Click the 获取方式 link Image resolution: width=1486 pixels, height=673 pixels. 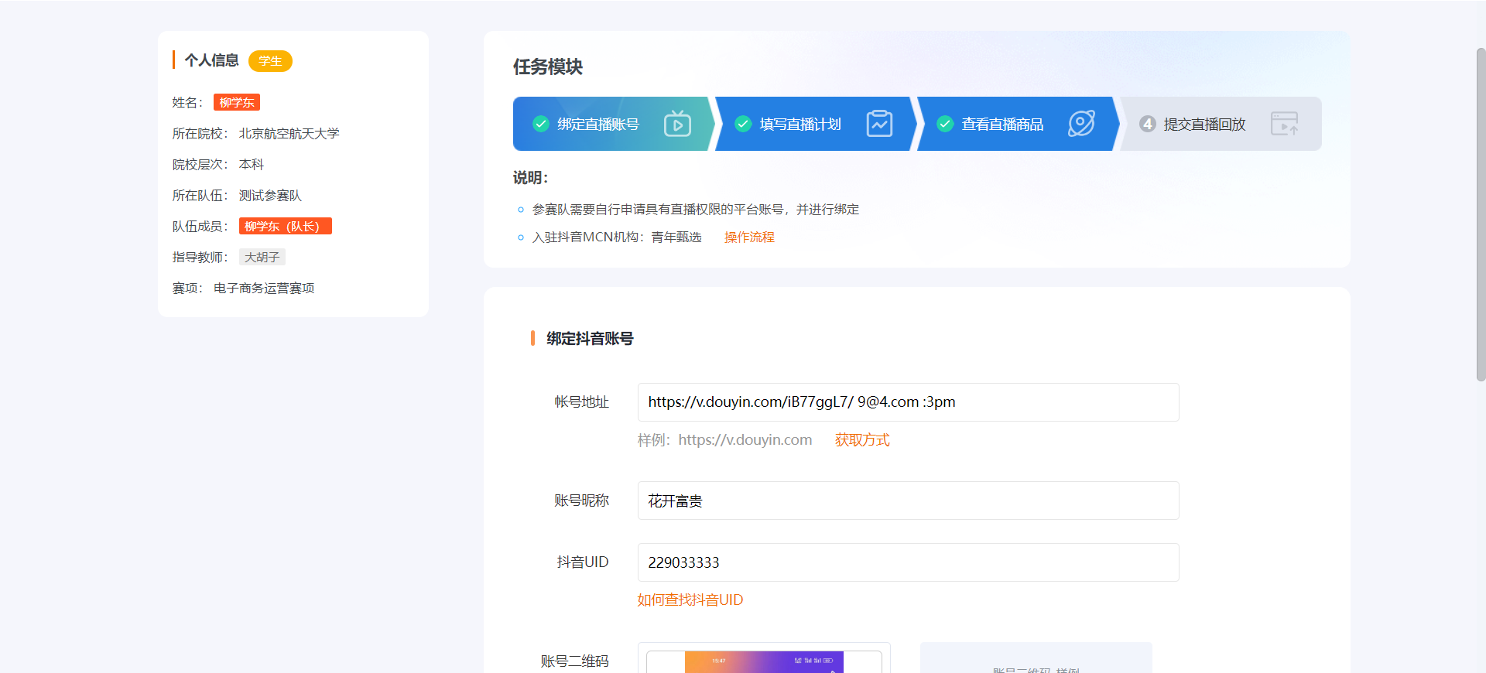[862, 440]
